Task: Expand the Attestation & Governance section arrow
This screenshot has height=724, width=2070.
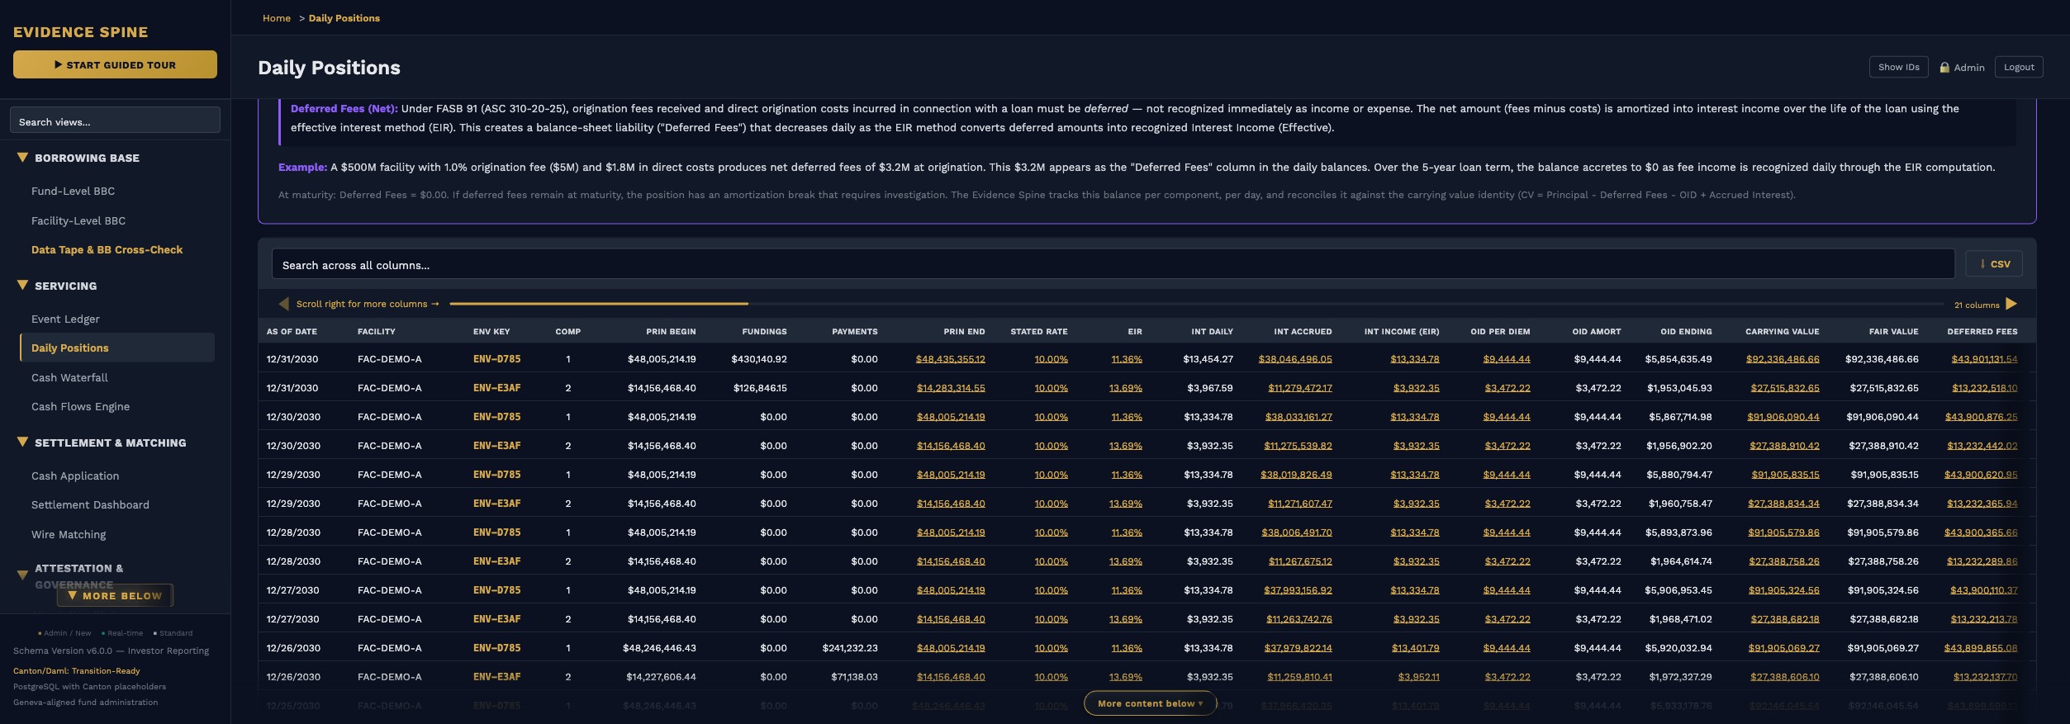Action: [22, 575]
